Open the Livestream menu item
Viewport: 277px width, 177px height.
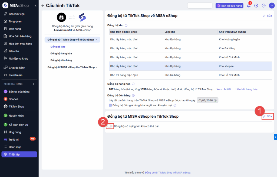pyautogui.click(x=15, y=75)
